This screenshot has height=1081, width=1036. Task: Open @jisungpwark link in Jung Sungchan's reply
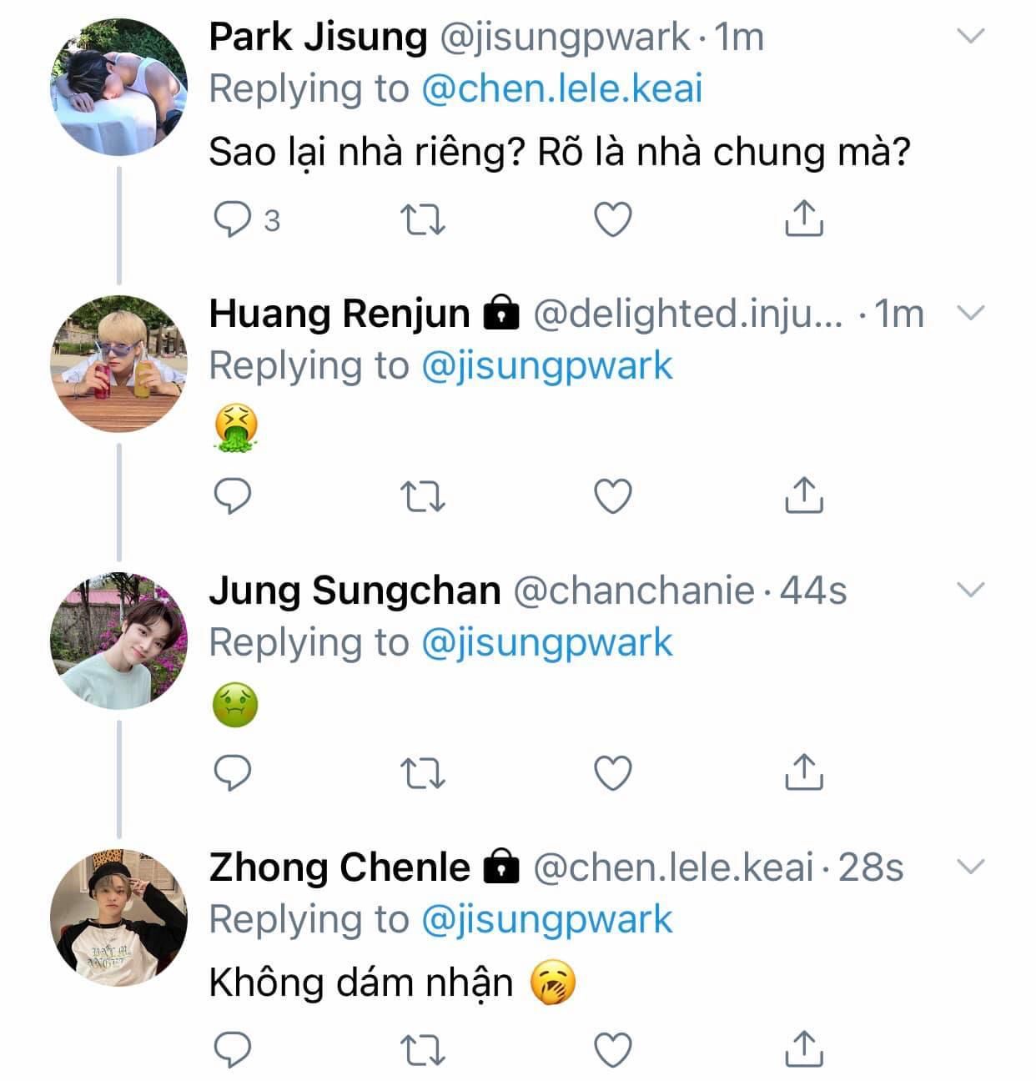coord(546,642)
